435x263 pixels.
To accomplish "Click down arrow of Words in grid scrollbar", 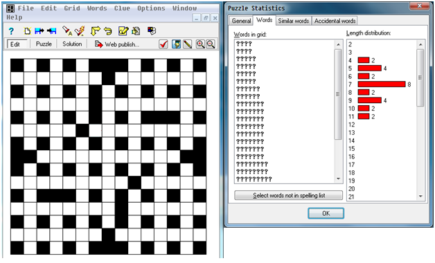I will (x=338, y=179).
